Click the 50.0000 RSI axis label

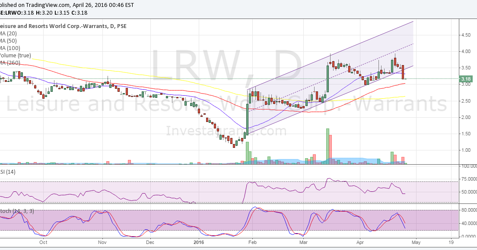pos(469,192)
